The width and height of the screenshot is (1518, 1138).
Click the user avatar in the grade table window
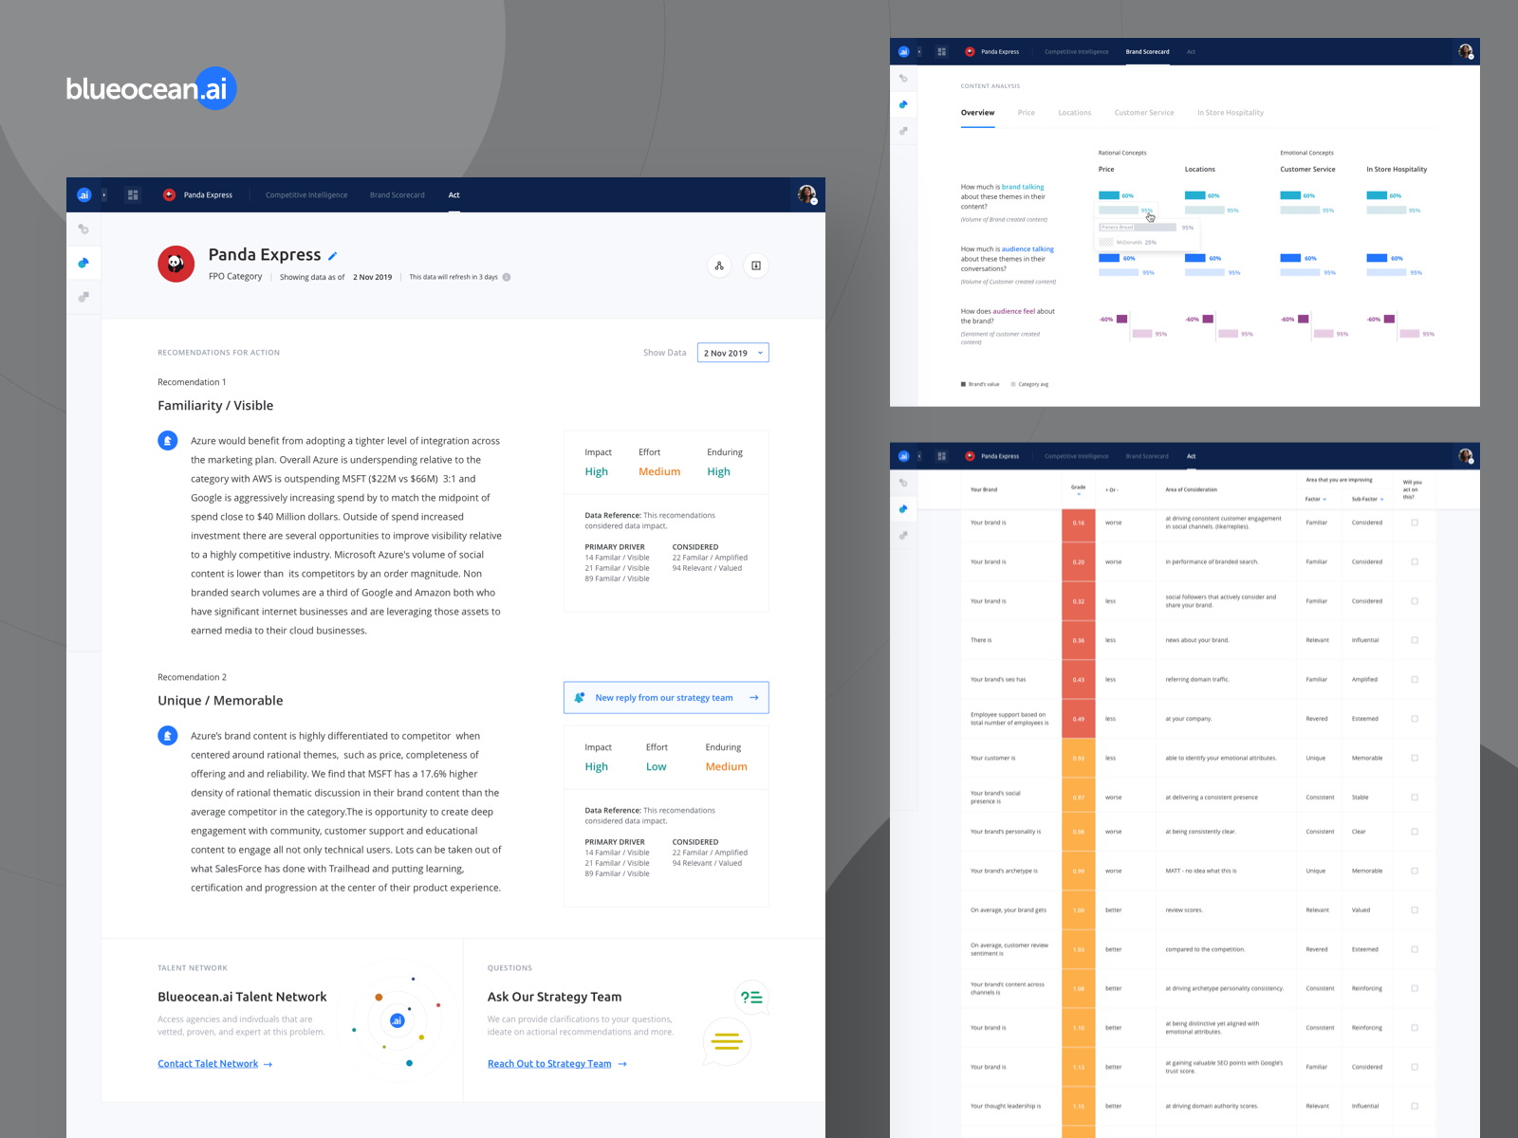(1465, 456)
